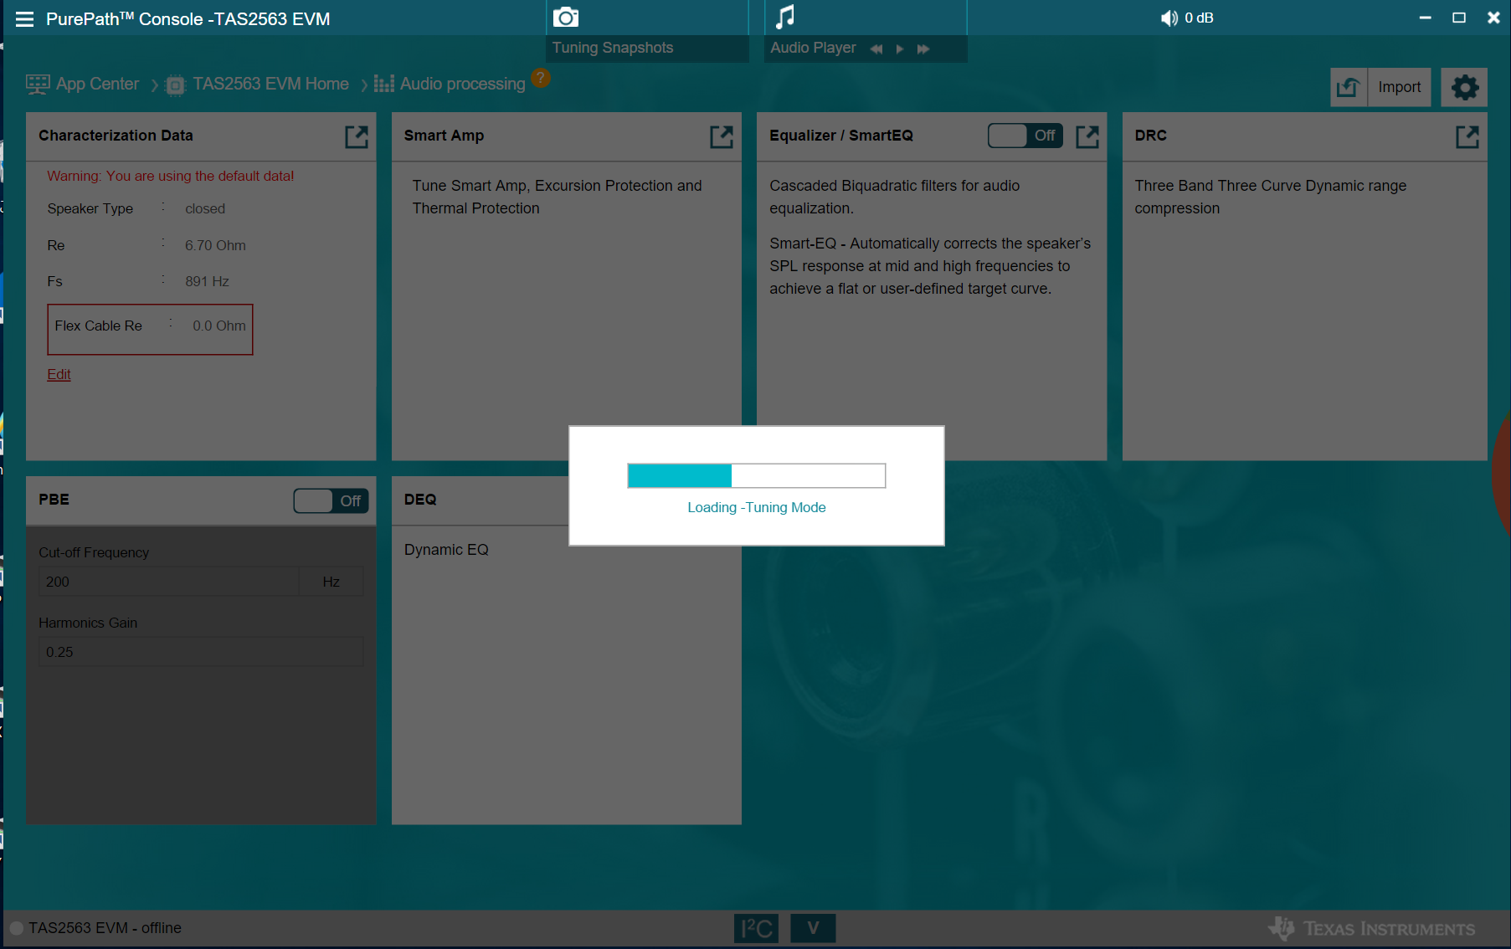Click the Cut-off Frequency input field
1511x949 pixels.
click(x=168, y=582)
